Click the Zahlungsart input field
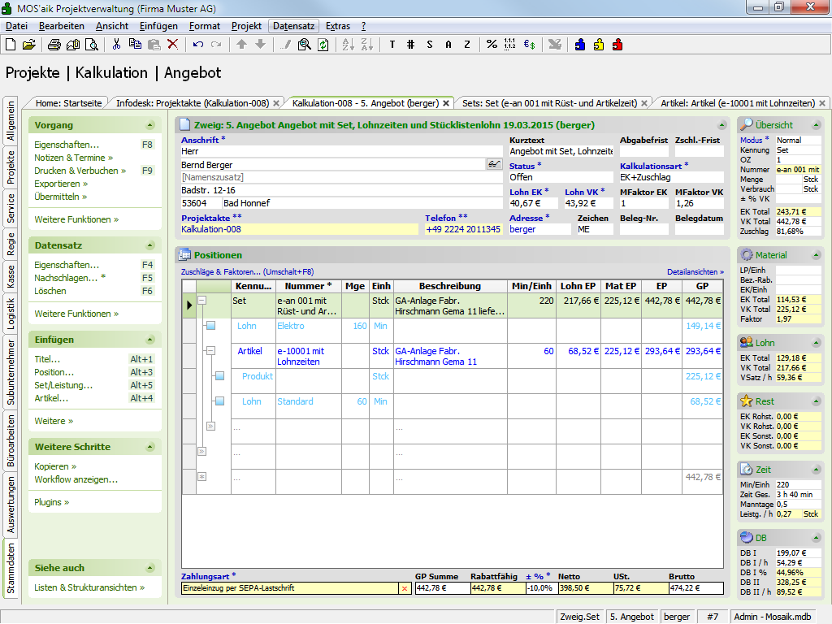The image size is (832, 624). point(290,588)
